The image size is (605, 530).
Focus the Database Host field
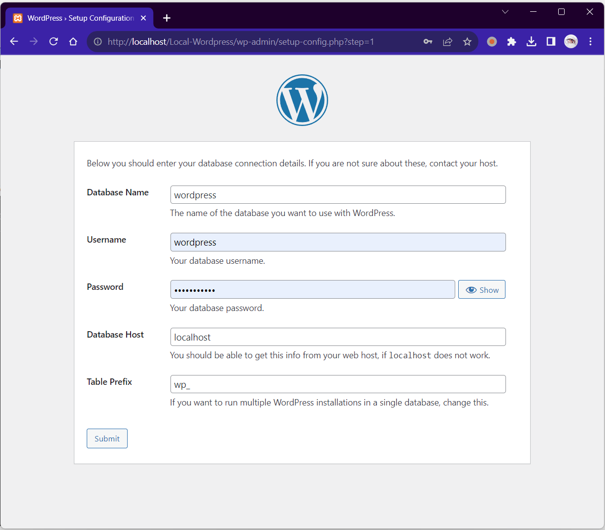coord(338,337)
